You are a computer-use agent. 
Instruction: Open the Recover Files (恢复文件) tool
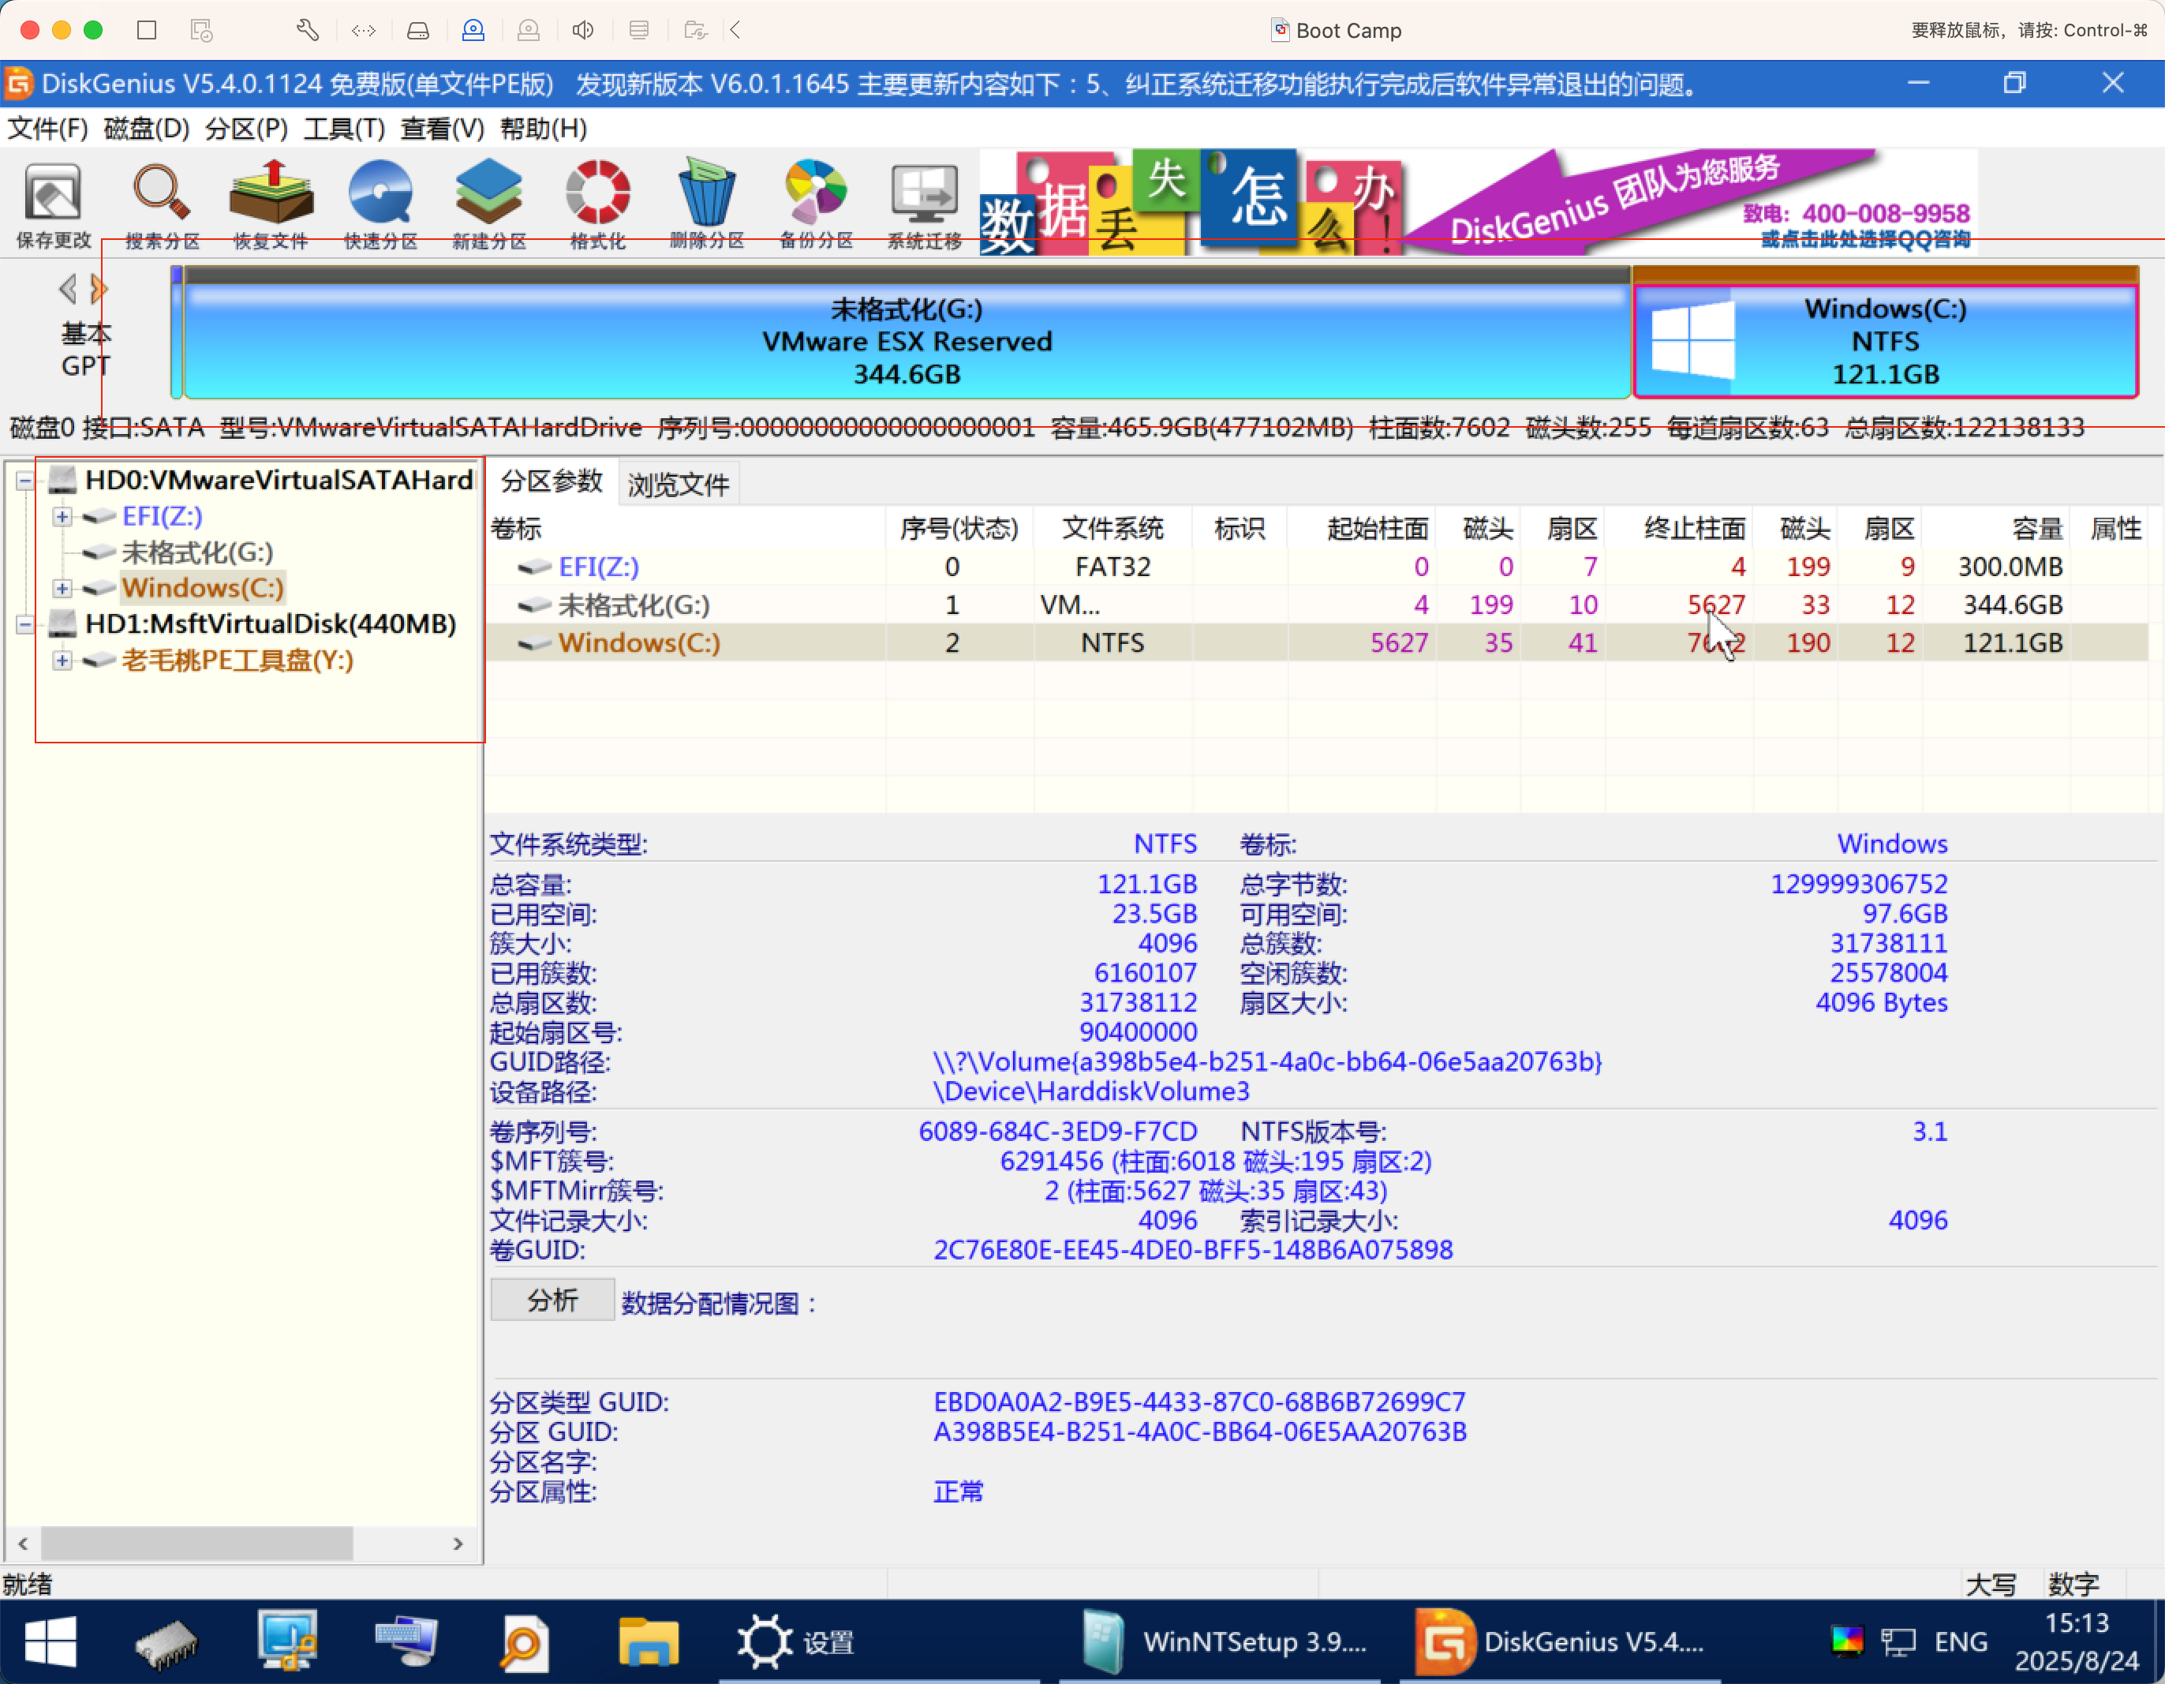(x=271, y=204)
